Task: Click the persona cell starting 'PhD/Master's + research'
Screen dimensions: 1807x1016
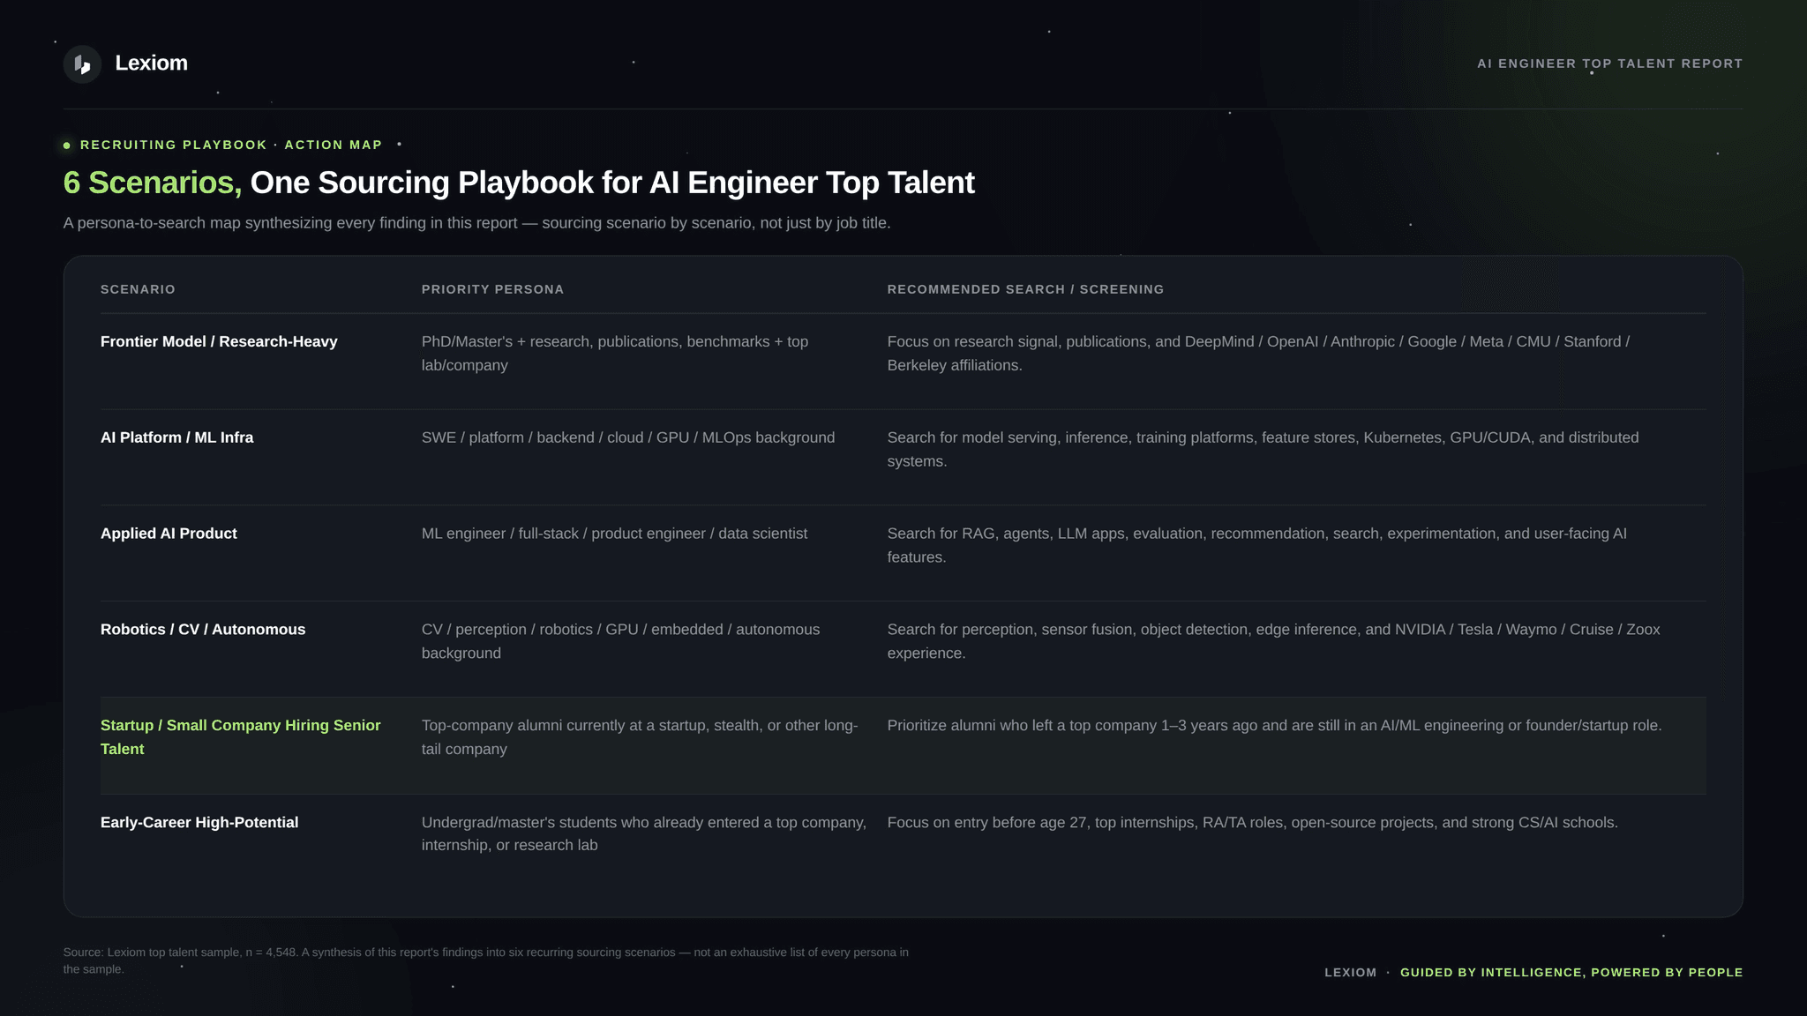Action: click(615, 353)
